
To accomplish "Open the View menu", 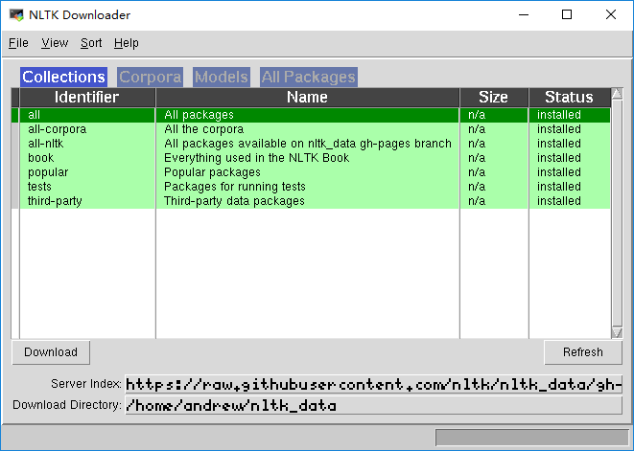I will 55,43.
